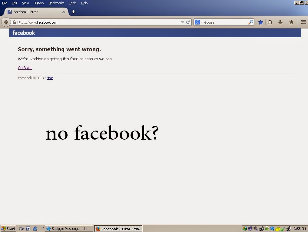
Task: Open the Help link in footer
Action: (x=50, y=78)
